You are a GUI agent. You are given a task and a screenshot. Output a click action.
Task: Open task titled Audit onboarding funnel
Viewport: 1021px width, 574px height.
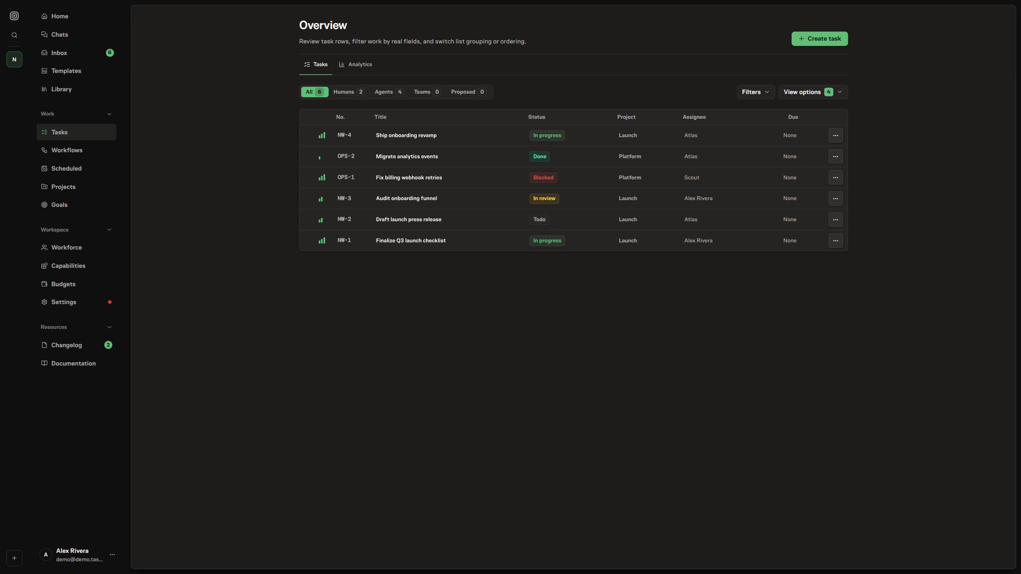406,199
